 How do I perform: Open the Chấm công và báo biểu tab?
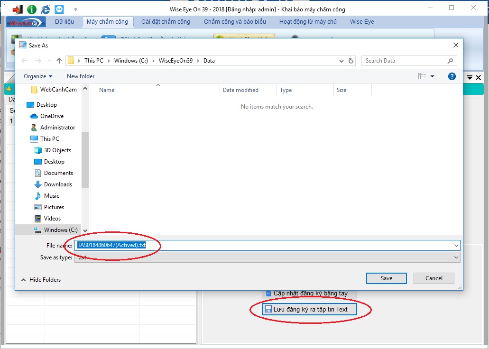[x=235, y=22]
